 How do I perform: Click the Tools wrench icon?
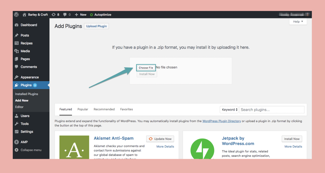coord(17,124)
